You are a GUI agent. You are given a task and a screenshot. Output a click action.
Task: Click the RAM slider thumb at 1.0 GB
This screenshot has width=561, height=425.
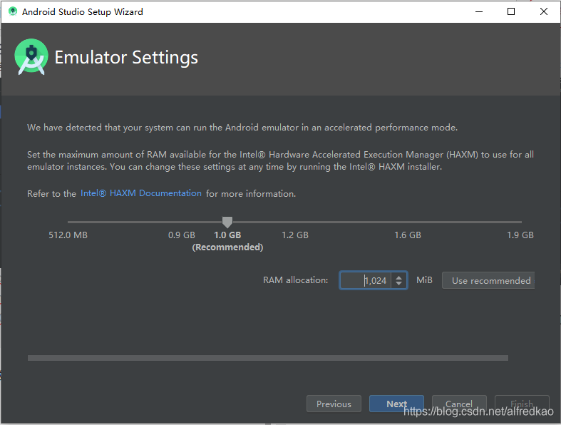[x=227, y=222]
